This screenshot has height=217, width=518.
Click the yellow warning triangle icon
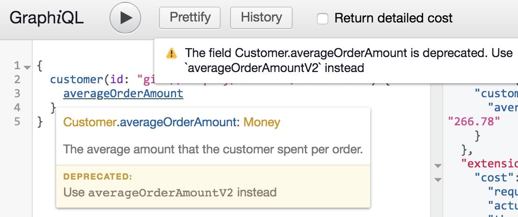point(172,53)
